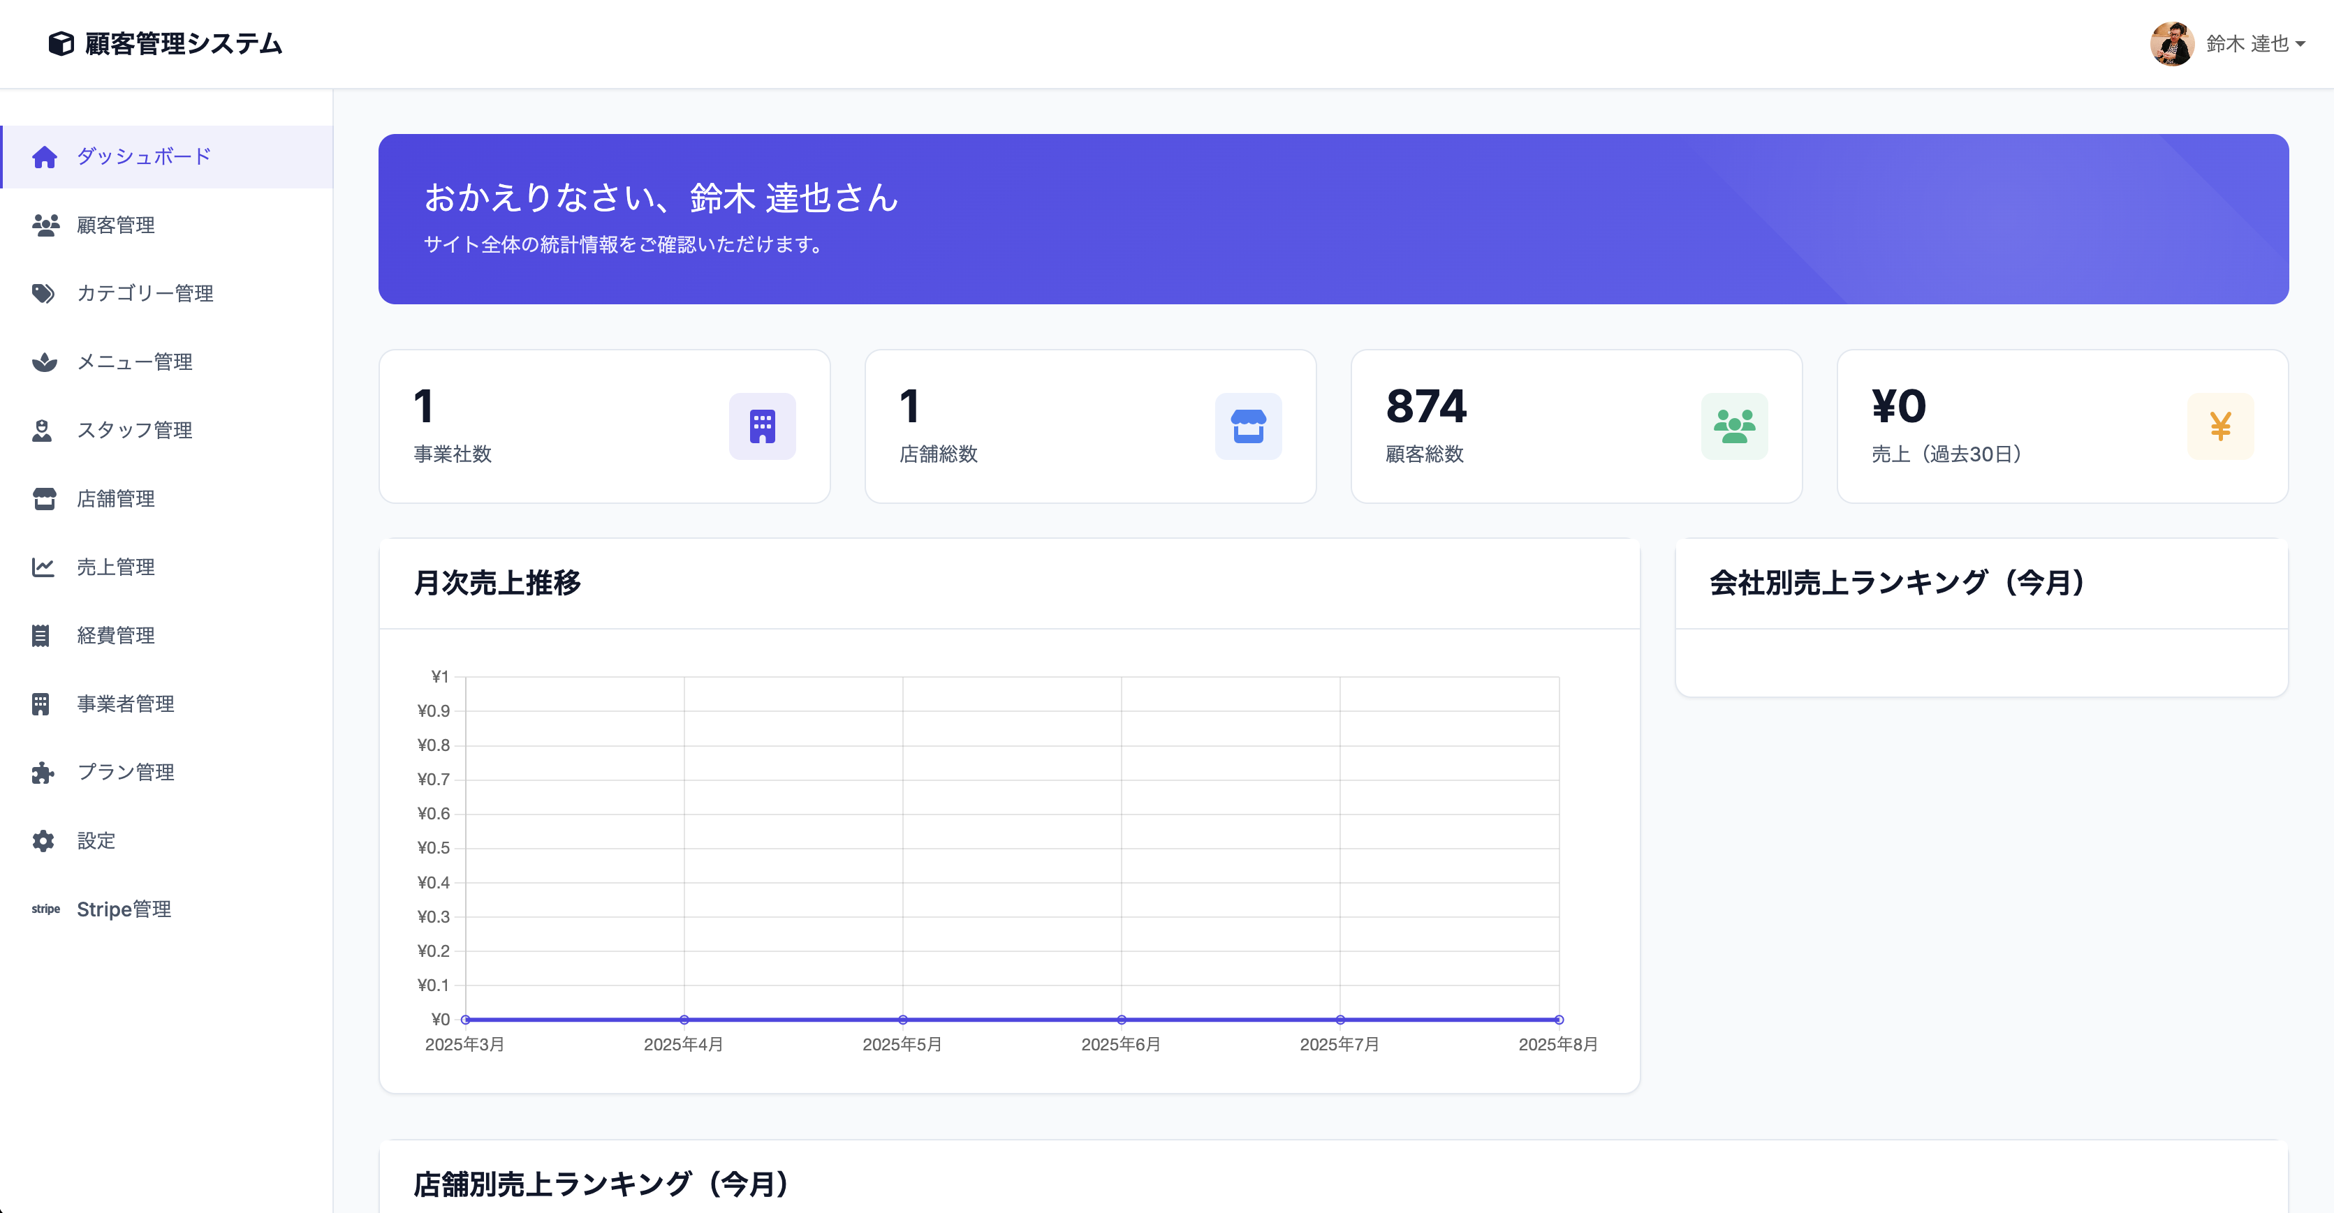Click the building icon on the 事業社数 card

pyautogui.click(x=762, y=426)
